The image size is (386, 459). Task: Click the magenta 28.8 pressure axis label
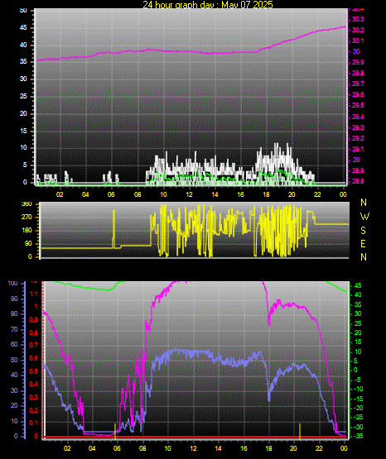pos(358,181)
